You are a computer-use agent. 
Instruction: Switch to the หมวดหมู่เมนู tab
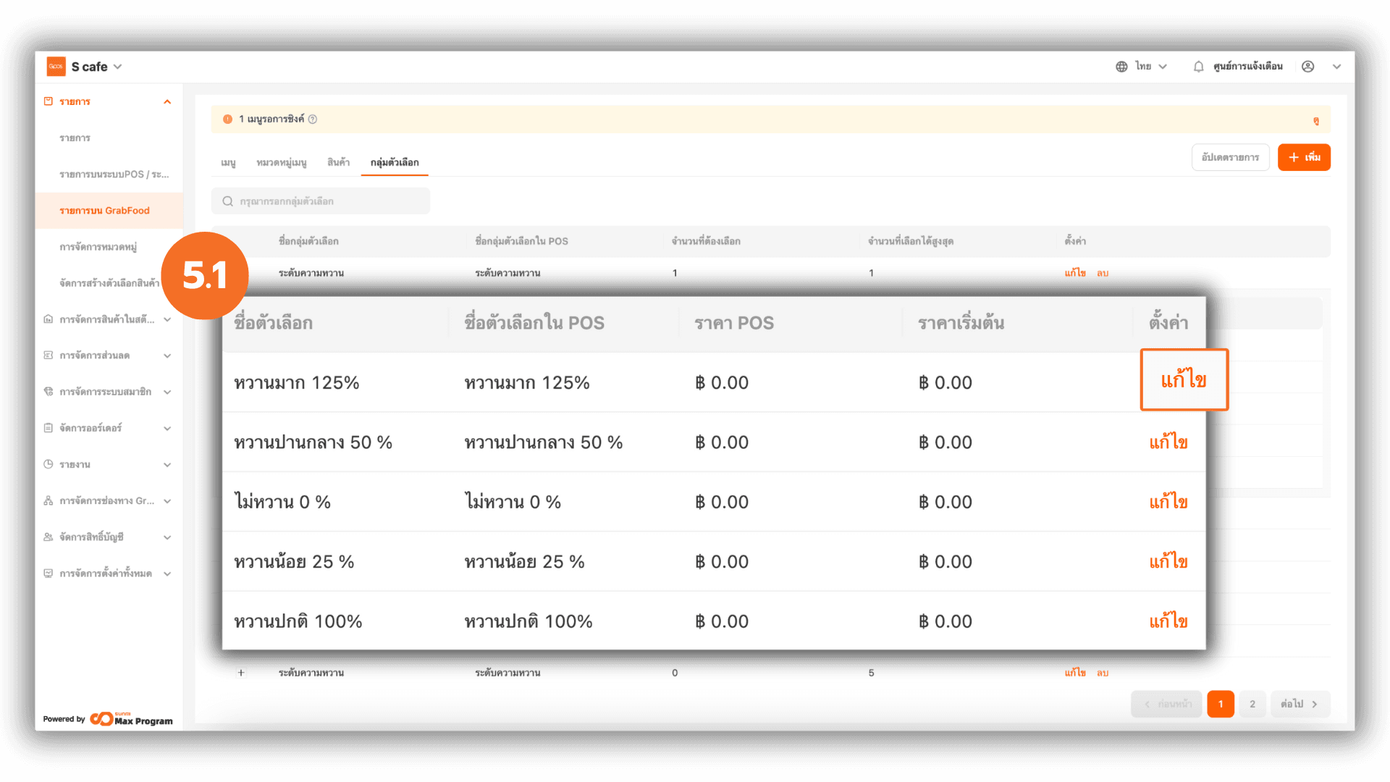tap(281, 162)
